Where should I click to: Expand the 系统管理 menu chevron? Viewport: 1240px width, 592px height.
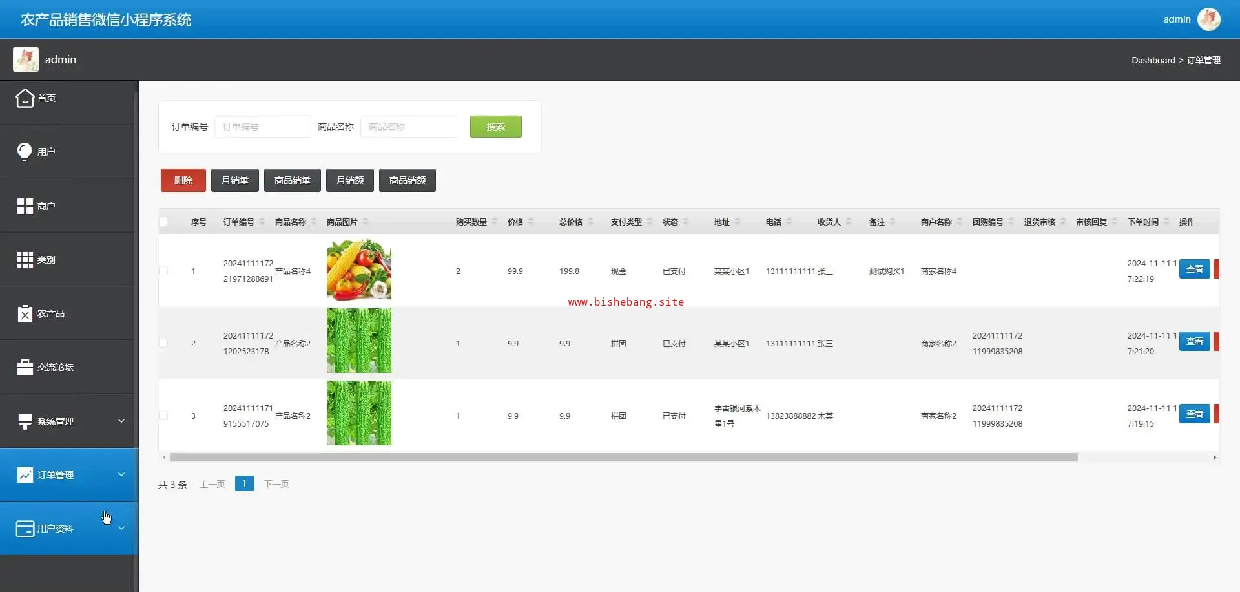[x=121, y=421]
